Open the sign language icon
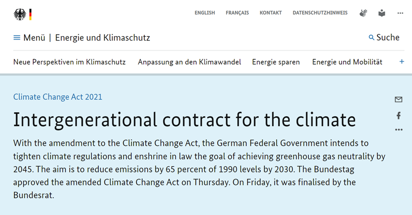 (364, 13)
